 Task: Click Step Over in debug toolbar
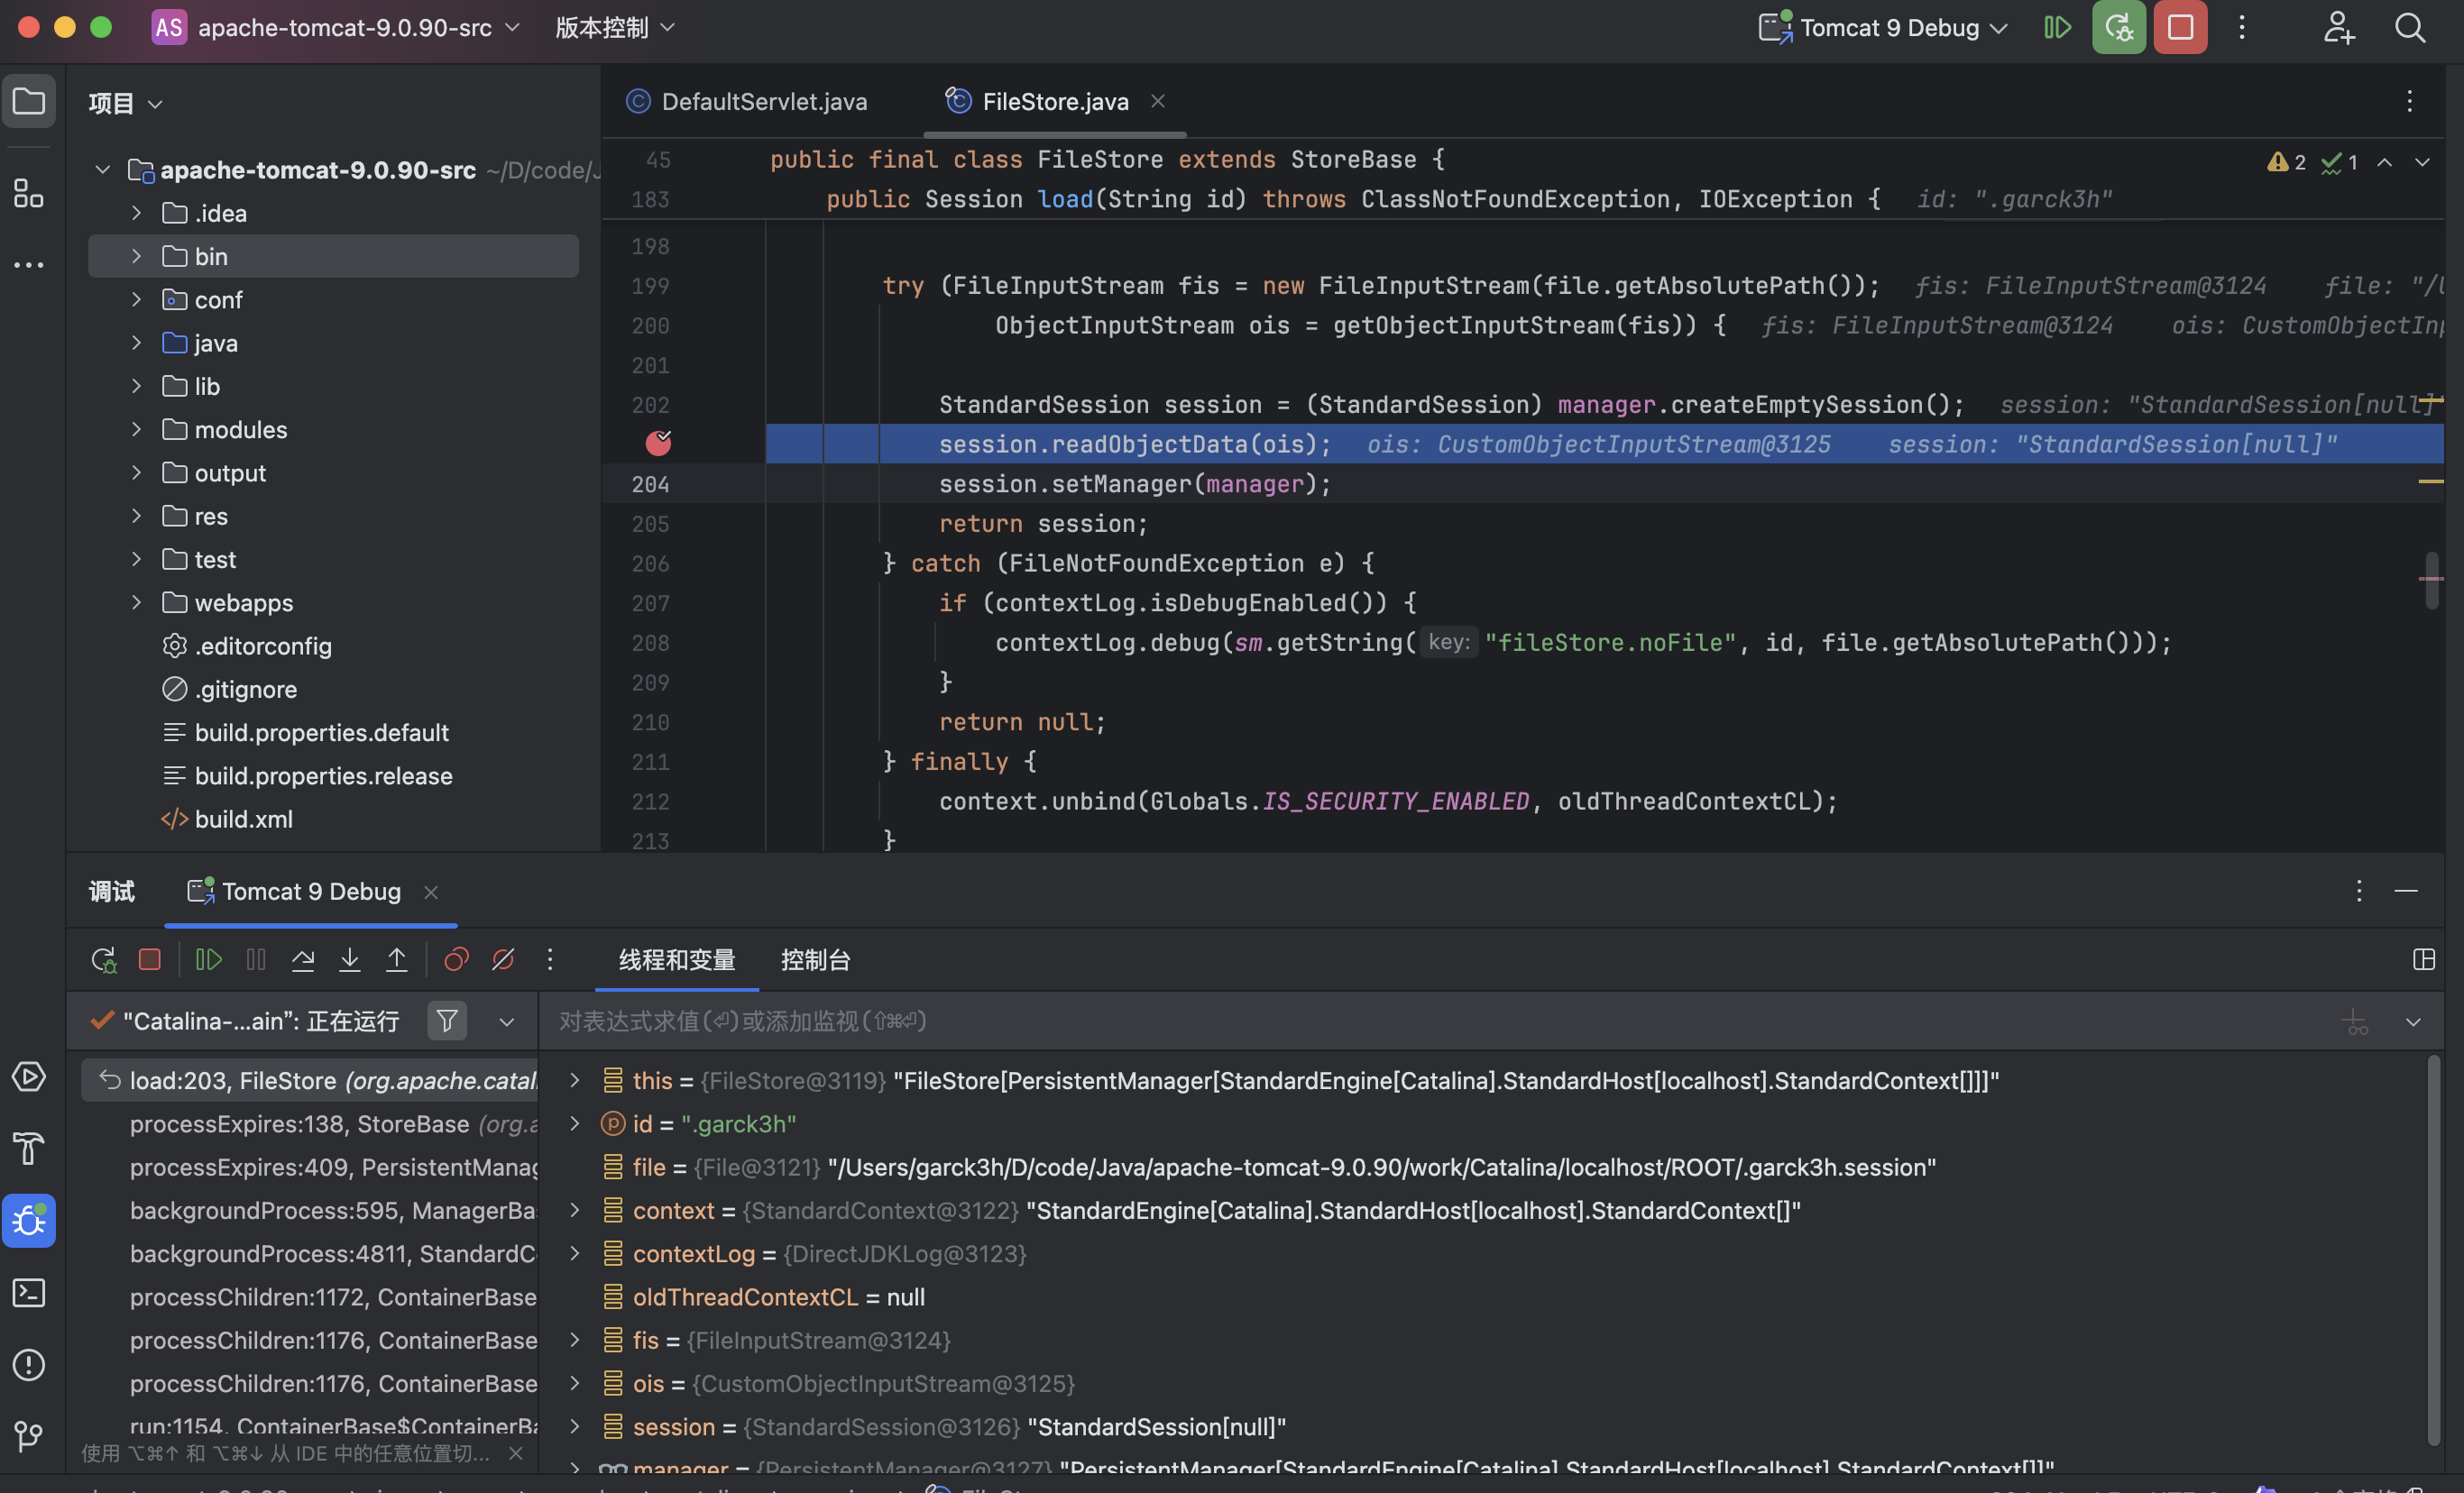[302, 960]
